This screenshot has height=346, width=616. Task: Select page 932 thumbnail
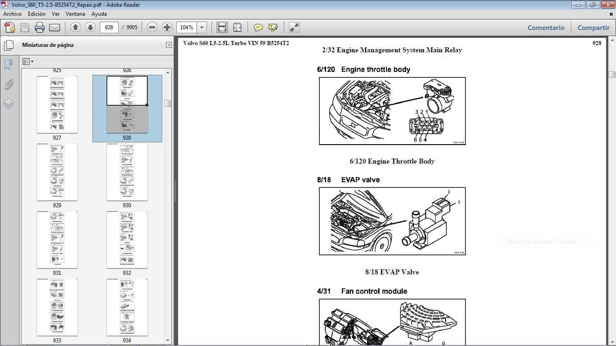click(x=127, y=240)
